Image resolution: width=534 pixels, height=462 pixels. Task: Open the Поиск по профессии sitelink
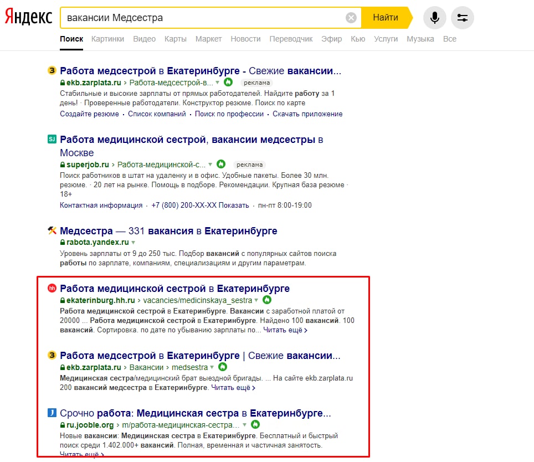[x=229, y=114]
